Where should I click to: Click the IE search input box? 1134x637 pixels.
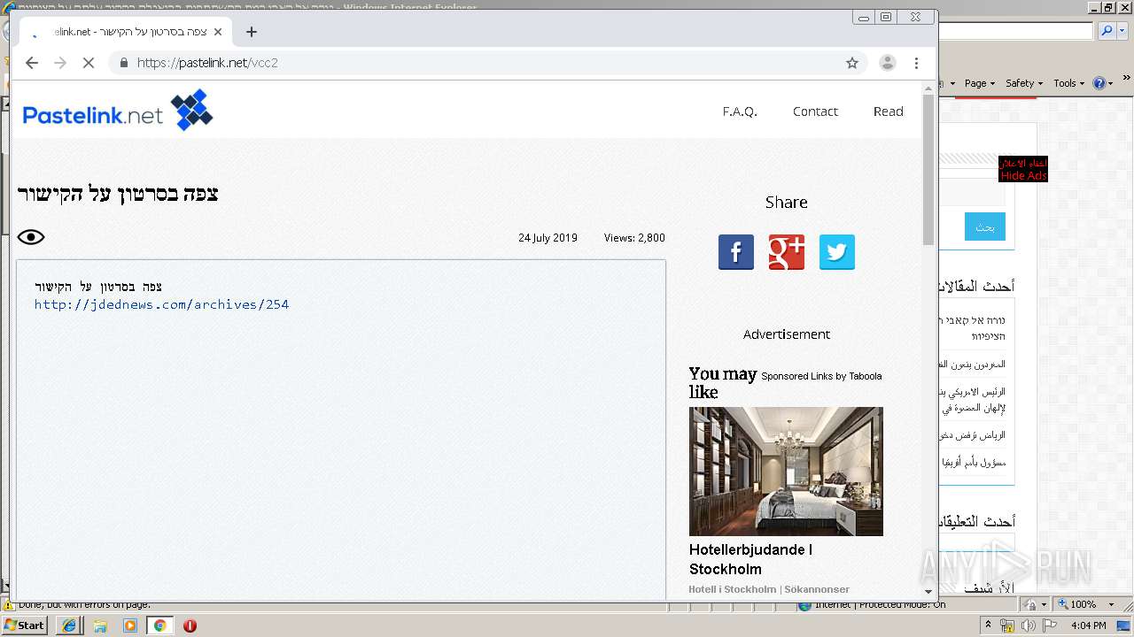[x=1016, y=31]
